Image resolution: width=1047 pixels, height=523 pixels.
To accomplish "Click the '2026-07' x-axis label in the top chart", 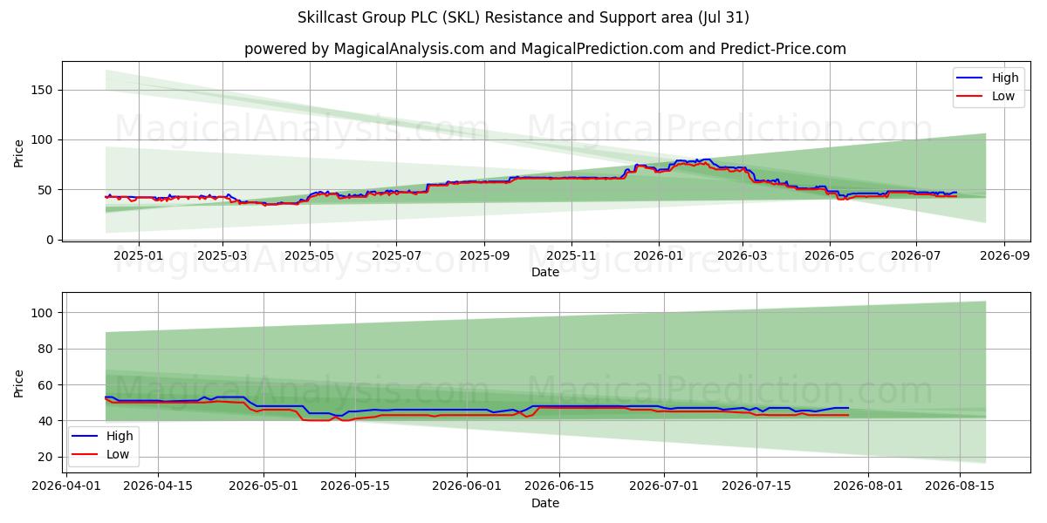I will pos(915,256).
